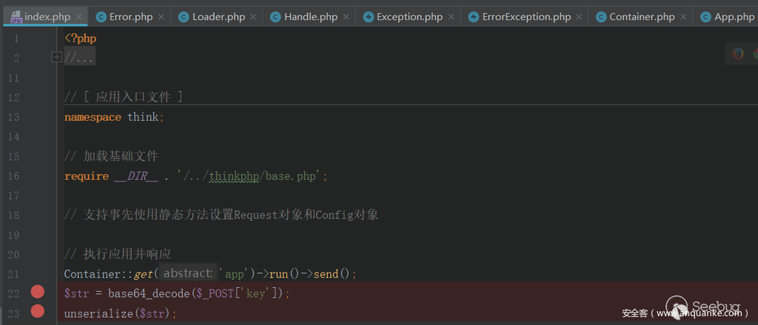Open the Firefox browser preview icon
Screen dimensions: 758x325
click(737, 53)
